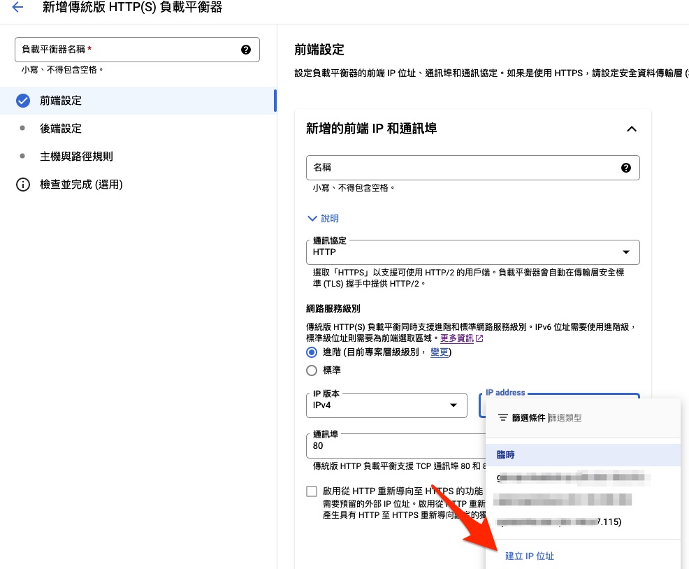Screen dimensions: 689x569
Task: Click 建立 IP 位址 link
Action: coord(530,556)
